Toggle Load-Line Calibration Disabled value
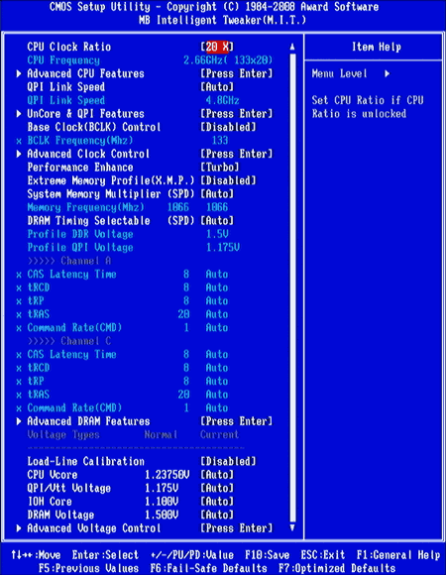The width and height of the screenshot is (446, 575). click(228, 461)
